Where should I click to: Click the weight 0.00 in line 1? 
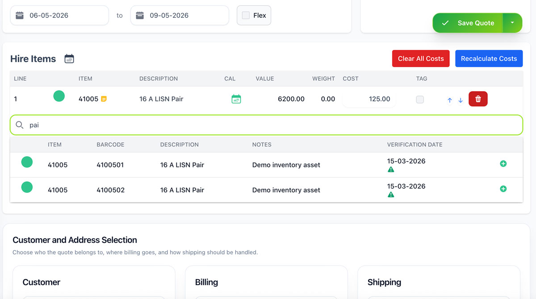328,99
